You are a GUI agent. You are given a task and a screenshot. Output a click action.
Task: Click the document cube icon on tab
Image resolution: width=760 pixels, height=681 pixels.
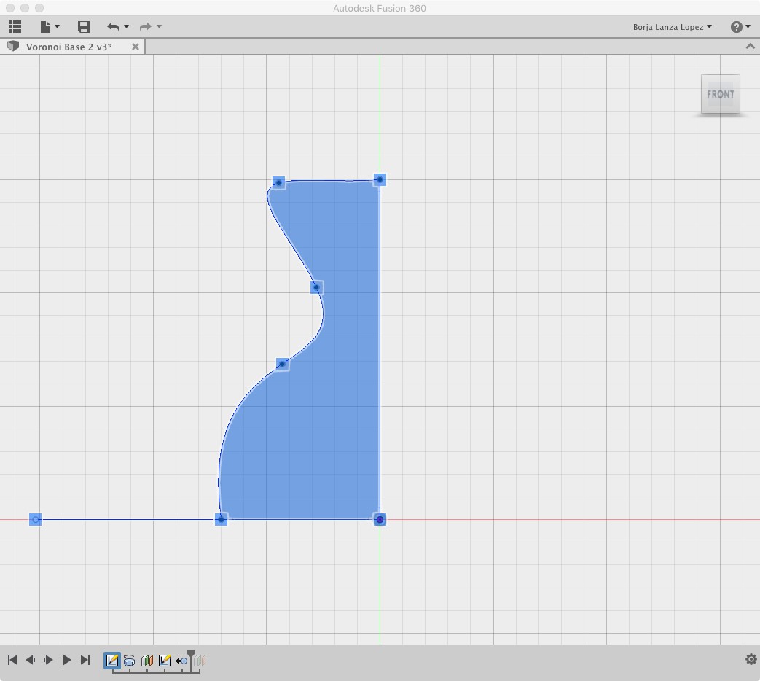pos(13,46)
